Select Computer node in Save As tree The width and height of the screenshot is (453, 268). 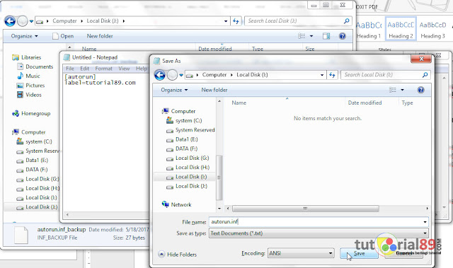coord(178,111)
